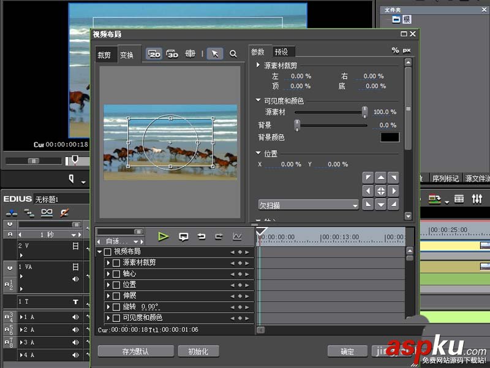The width and height of the screenshot is (490, 368).
Task: Switch to the 预设 tab
Action: click(x=283, y=52)
